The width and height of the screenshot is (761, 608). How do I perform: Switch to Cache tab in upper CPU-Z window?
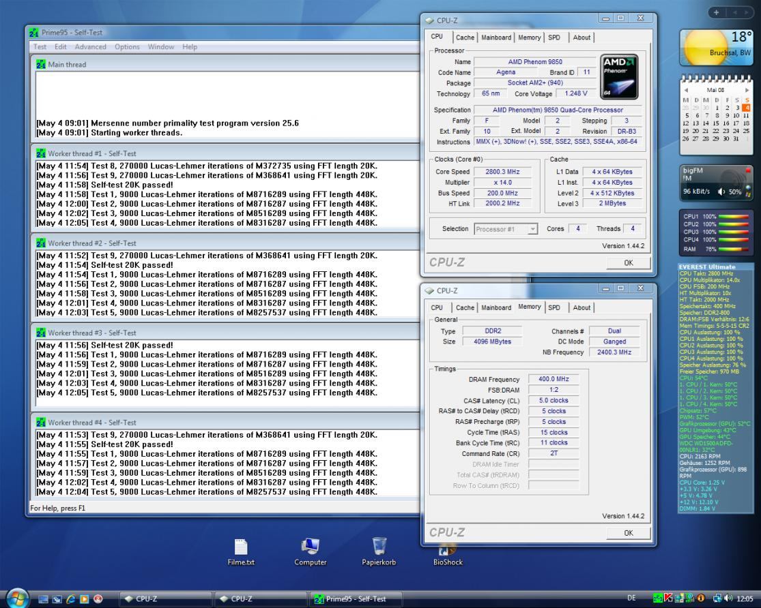click(465, 37)
